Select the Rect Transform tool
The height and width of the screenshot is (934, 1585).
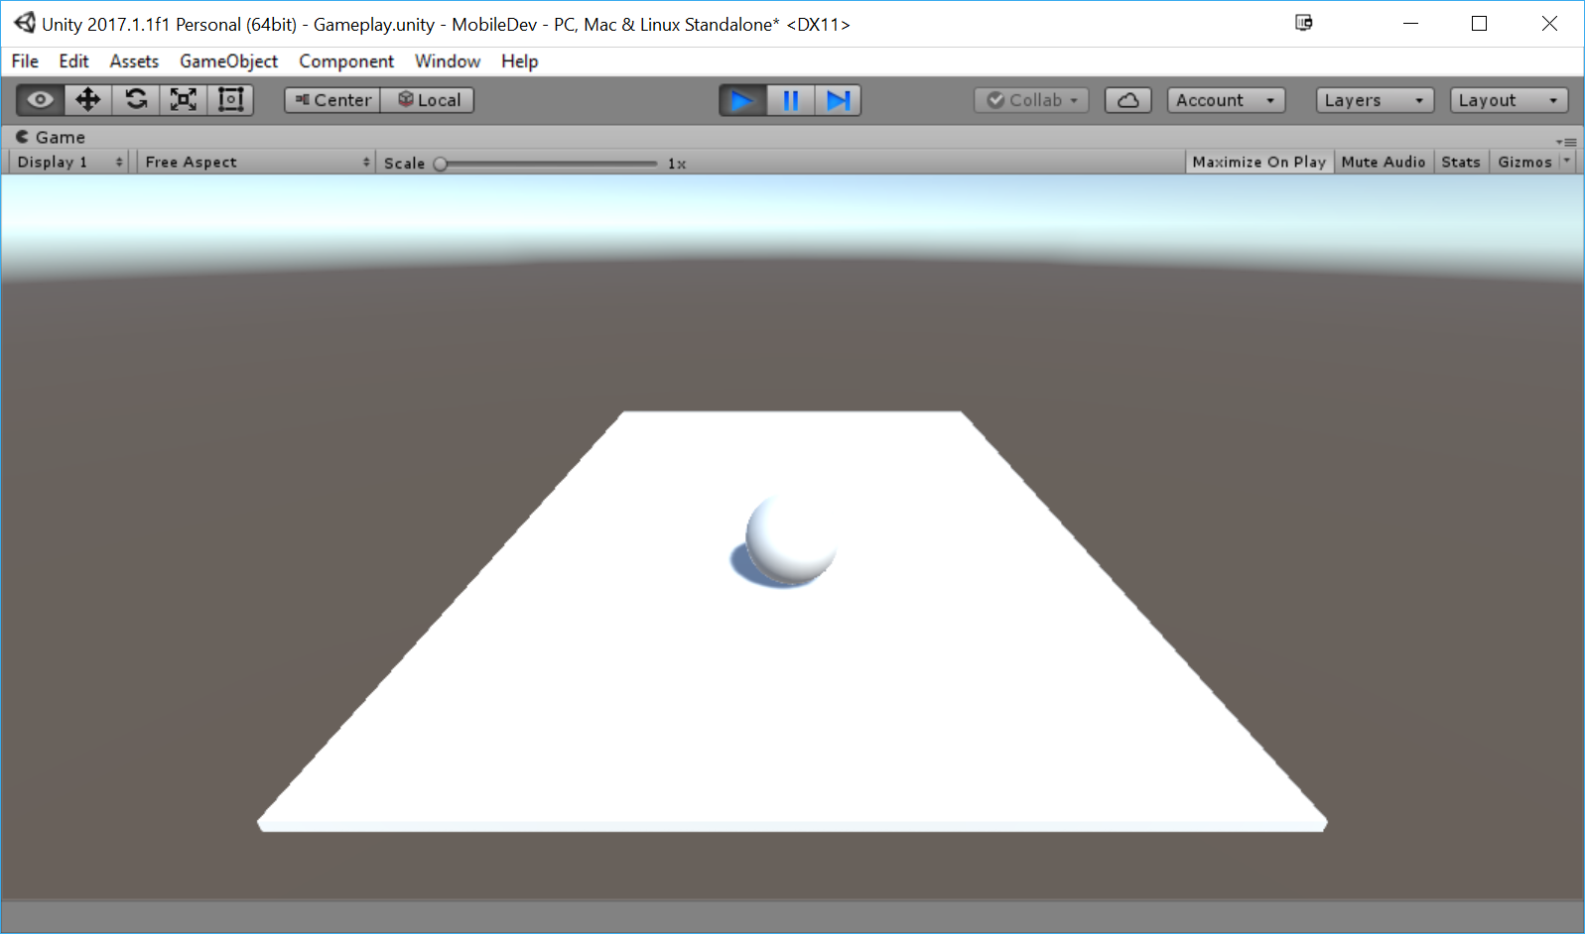[x=230, y=100]
